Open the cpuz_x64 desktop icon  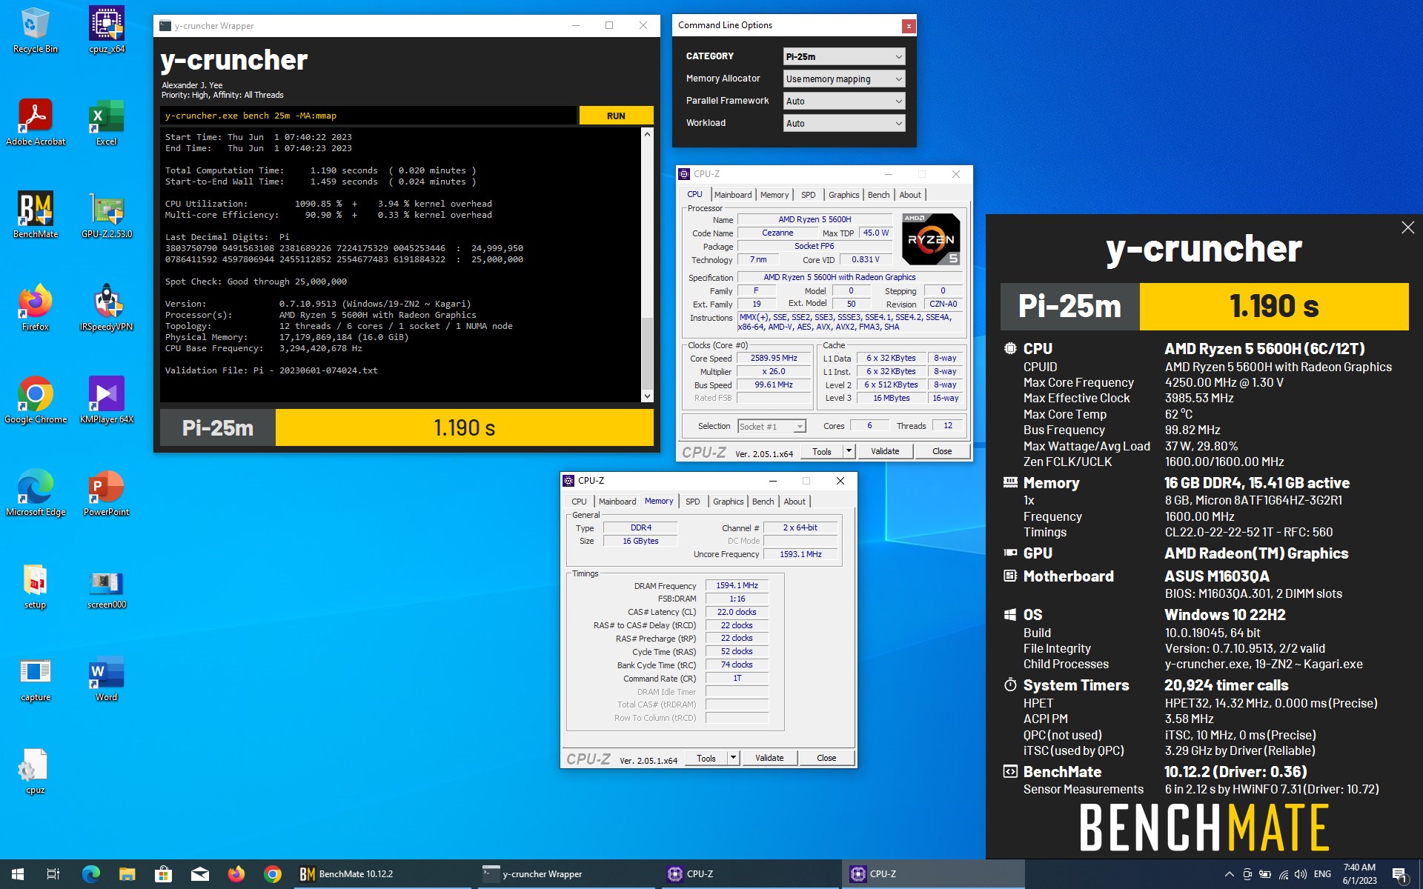pyautogui.click(x=107, y=31)
